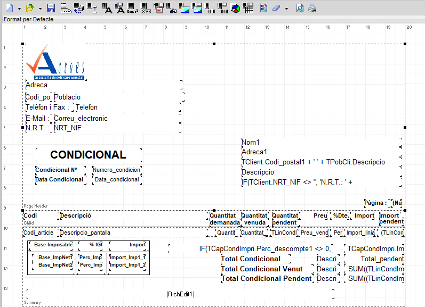
Task: Click the toolbar icon with blue circular arrows
Action: [79, 8]
